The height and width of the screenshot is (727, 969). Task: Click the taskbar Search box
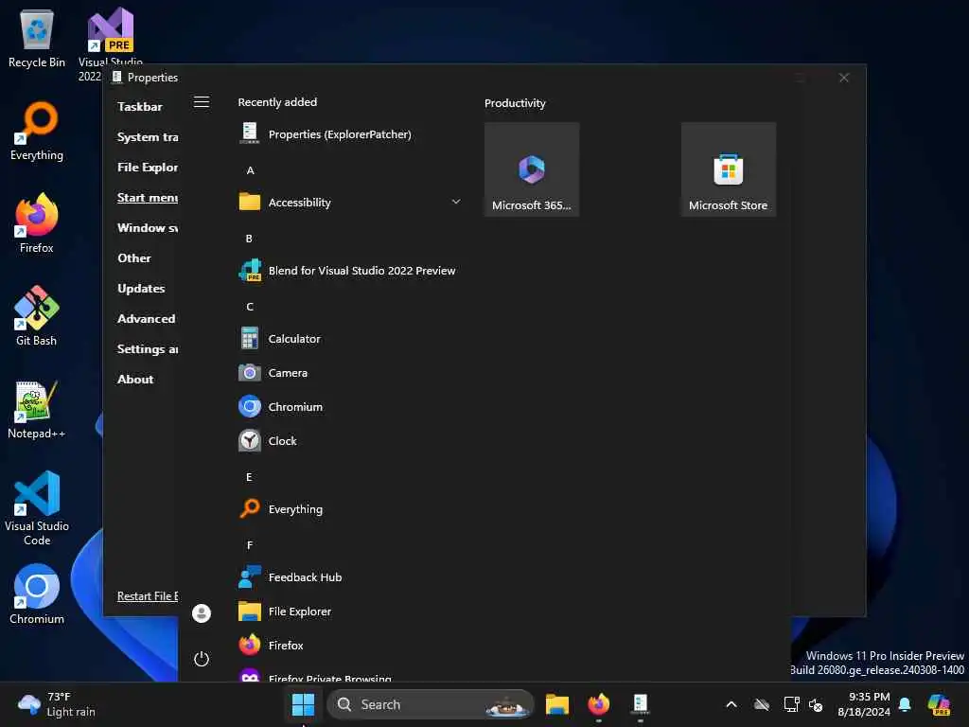point(431,704)
